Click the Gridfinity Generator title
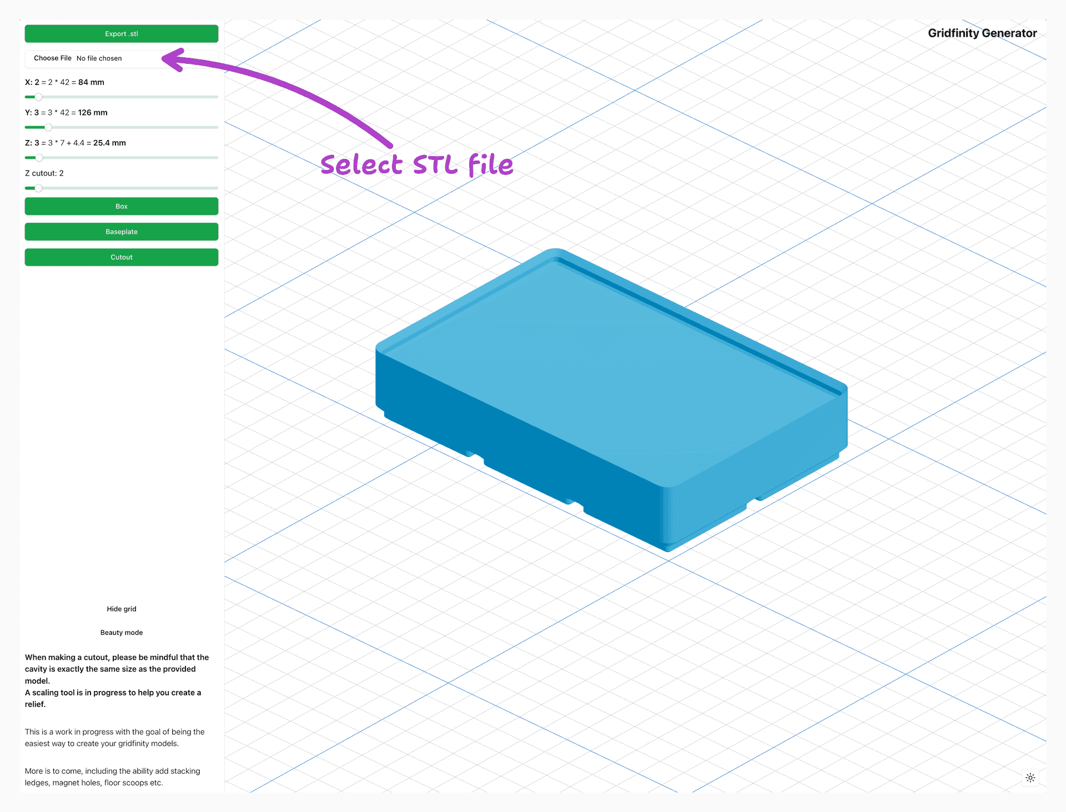 [982, 33]
